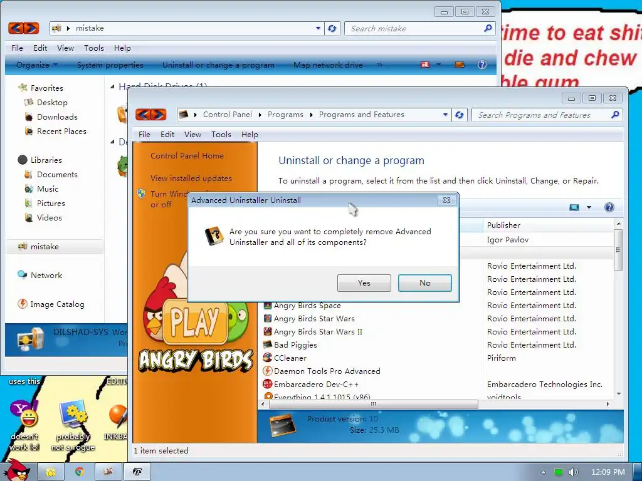
Task: Open the view options dropdown arrow
Action: coord(589,207)
